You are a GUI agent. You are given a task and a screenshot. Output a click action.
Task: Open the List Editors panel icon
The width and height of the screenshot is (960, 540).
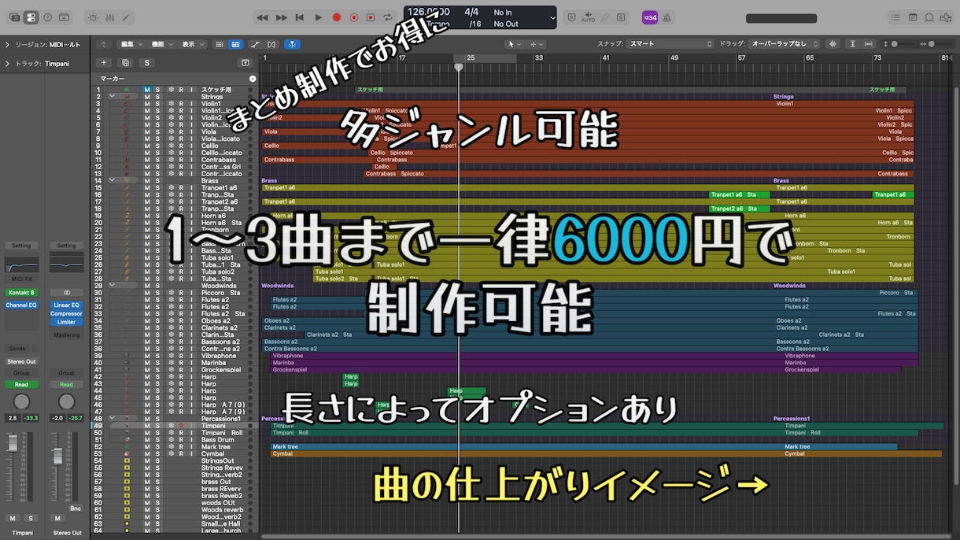tap(895, 17)
